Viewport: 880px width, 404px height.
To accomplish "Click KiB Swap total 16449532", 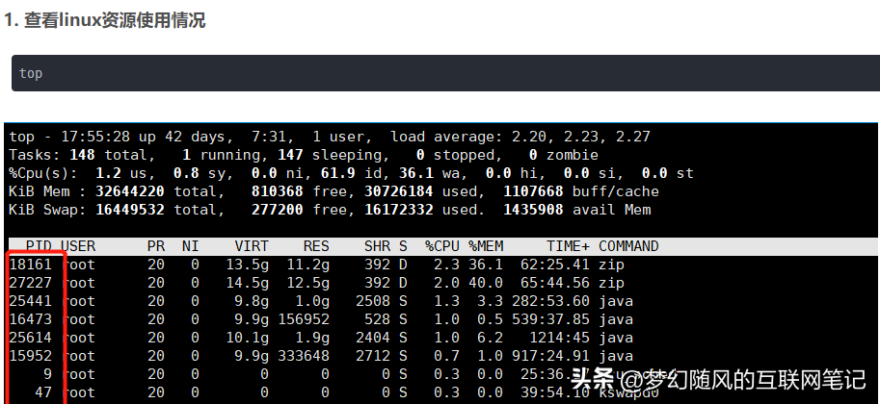I will point(130,210).
